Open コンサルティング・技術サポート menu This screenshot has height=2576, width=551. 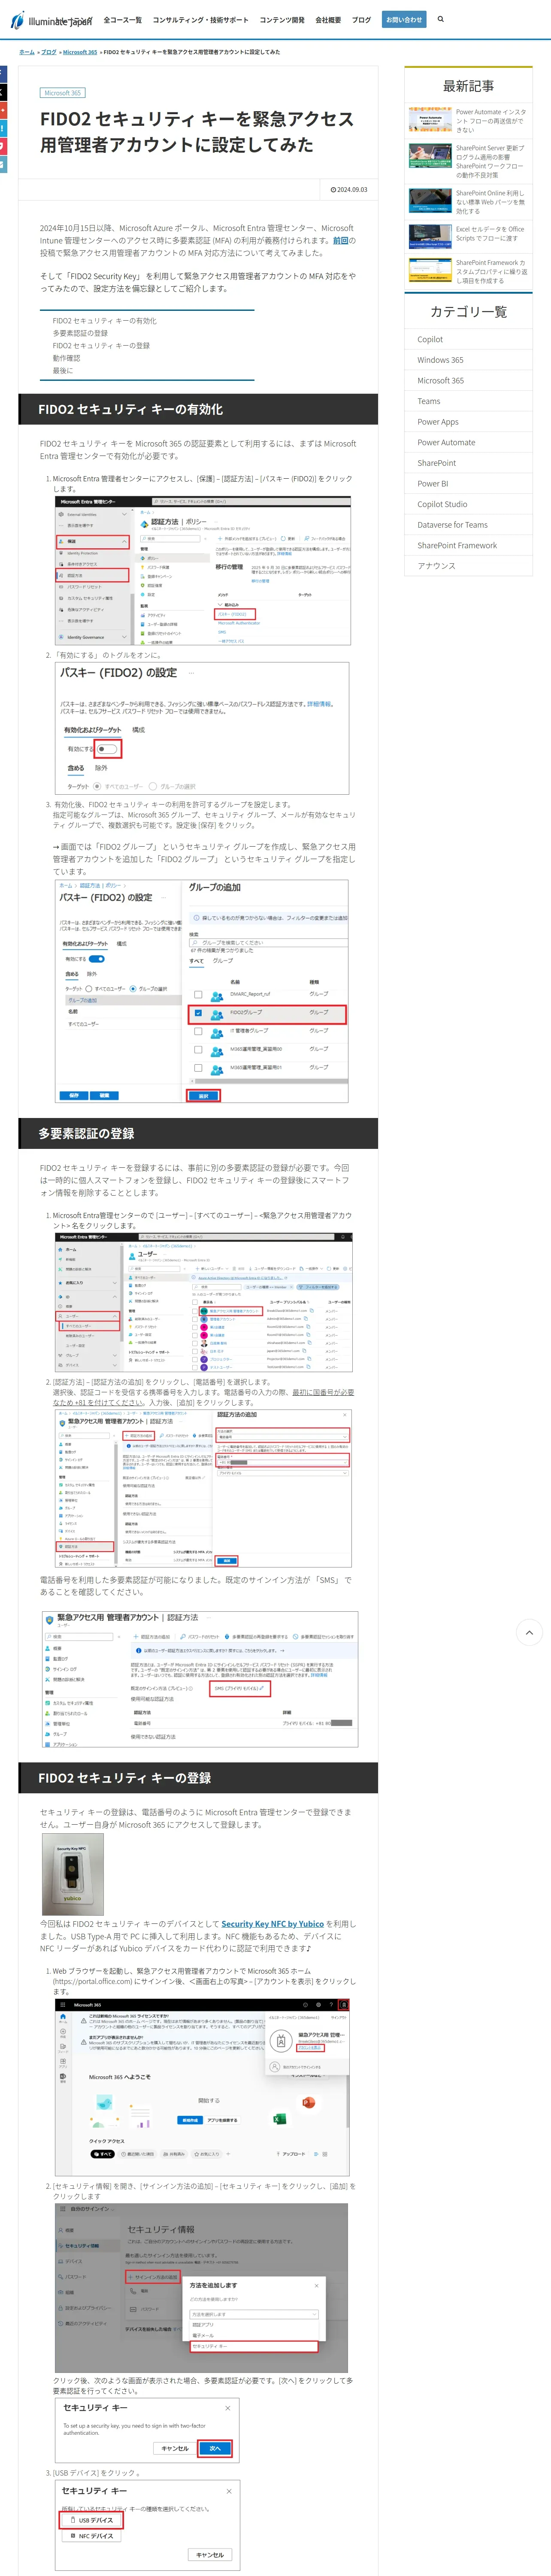(201, 20)
